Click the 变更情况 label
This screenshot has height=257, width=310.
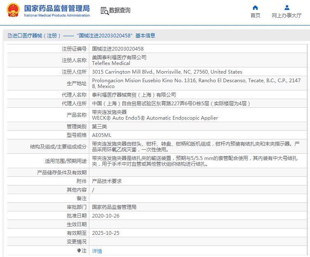click(x=77, y=242)
